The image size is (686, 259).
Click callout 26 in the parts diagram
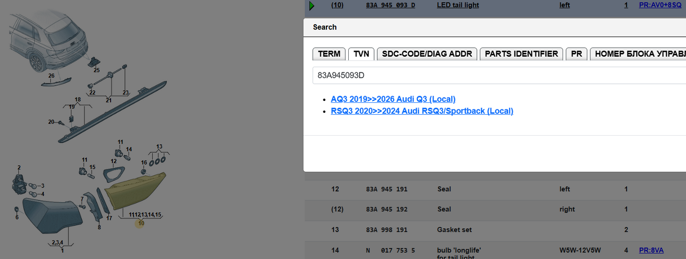(51, 76)
